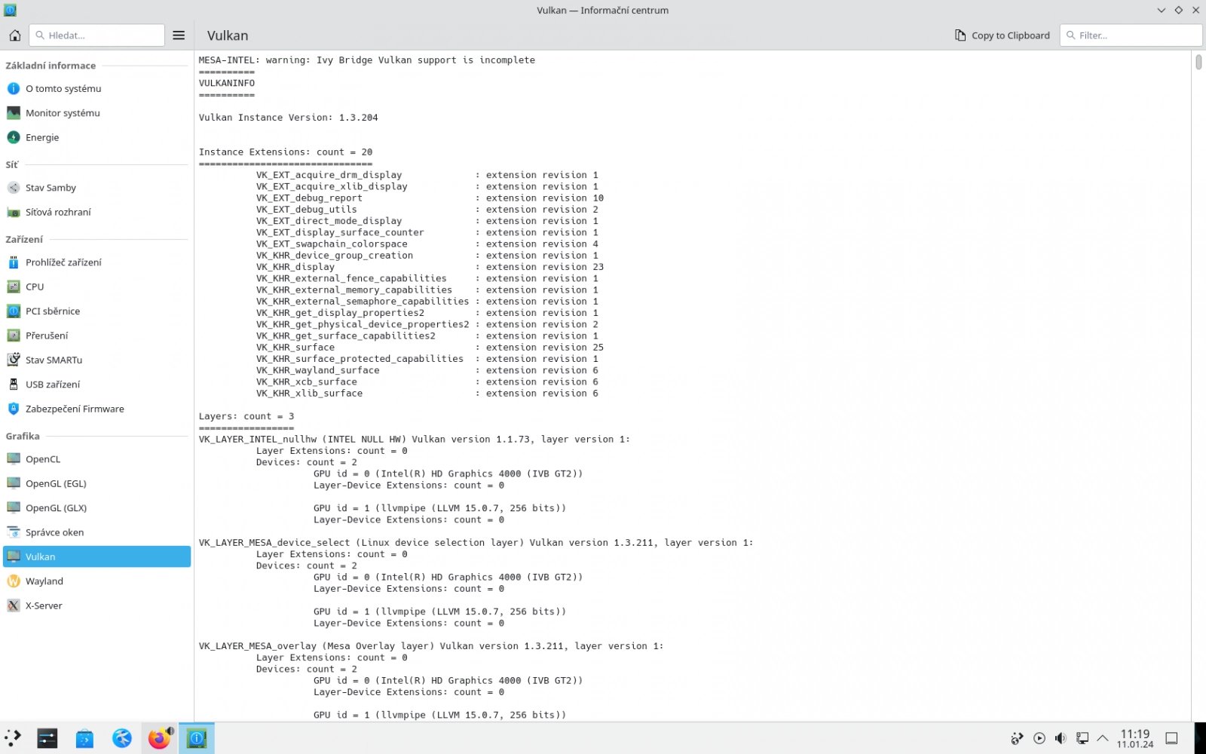1206x754 pixels.
Task: Select OpenCL under Grafika
Action: tap(96, 459)
